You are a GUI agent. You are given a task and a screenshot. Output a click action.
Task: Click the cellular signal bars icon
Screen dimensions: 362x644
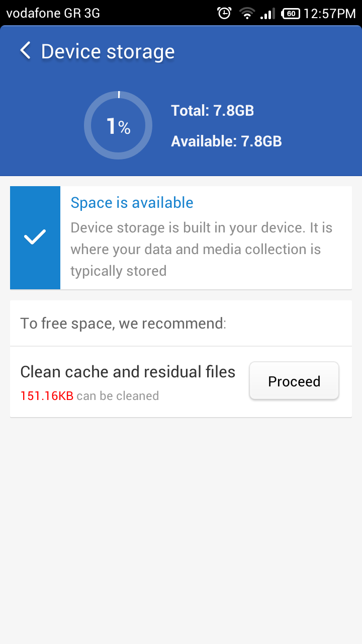click(267, 14)
